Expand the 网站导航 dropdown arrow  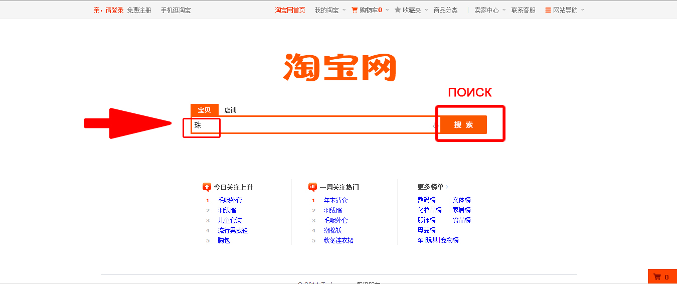point(583,10)
